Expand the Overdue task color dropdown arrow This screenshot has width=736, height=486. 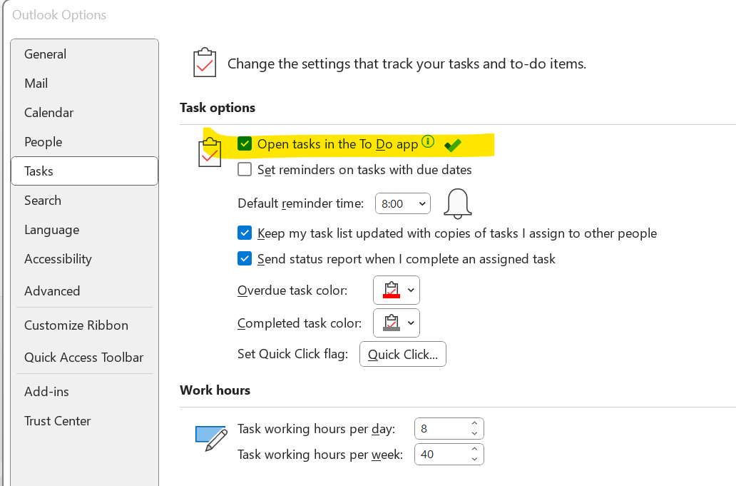(x=411, y=290)
